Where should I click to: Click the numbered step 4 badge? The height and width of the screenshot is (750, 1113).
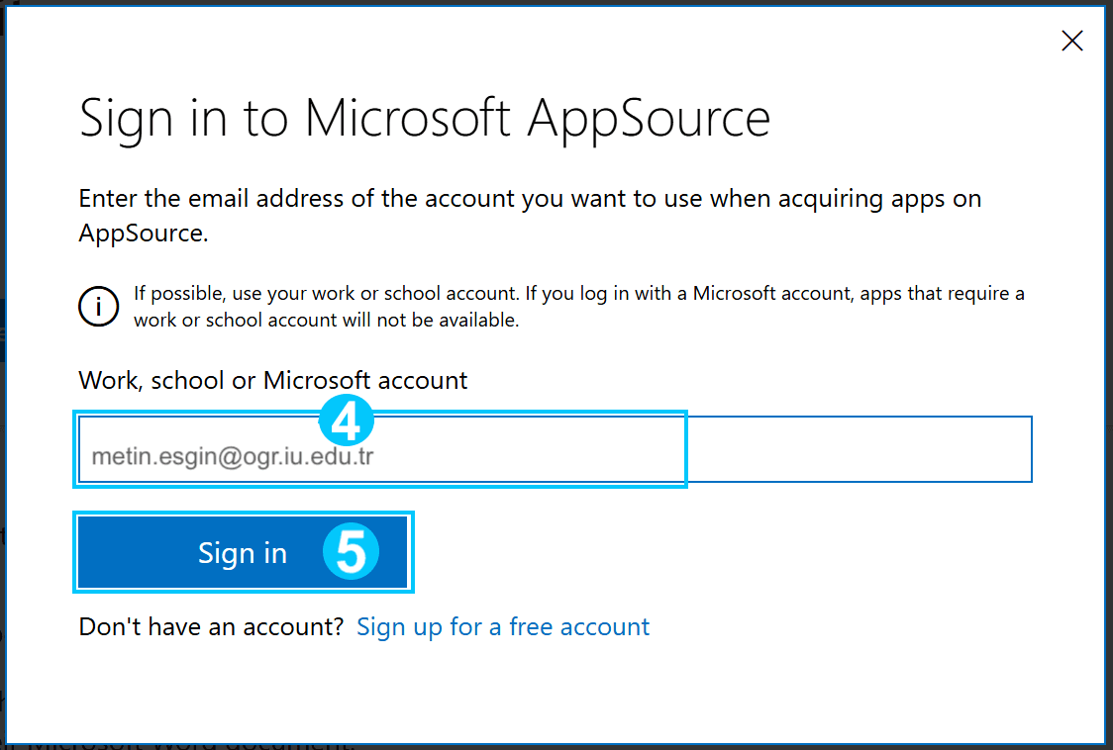point(347,421)
